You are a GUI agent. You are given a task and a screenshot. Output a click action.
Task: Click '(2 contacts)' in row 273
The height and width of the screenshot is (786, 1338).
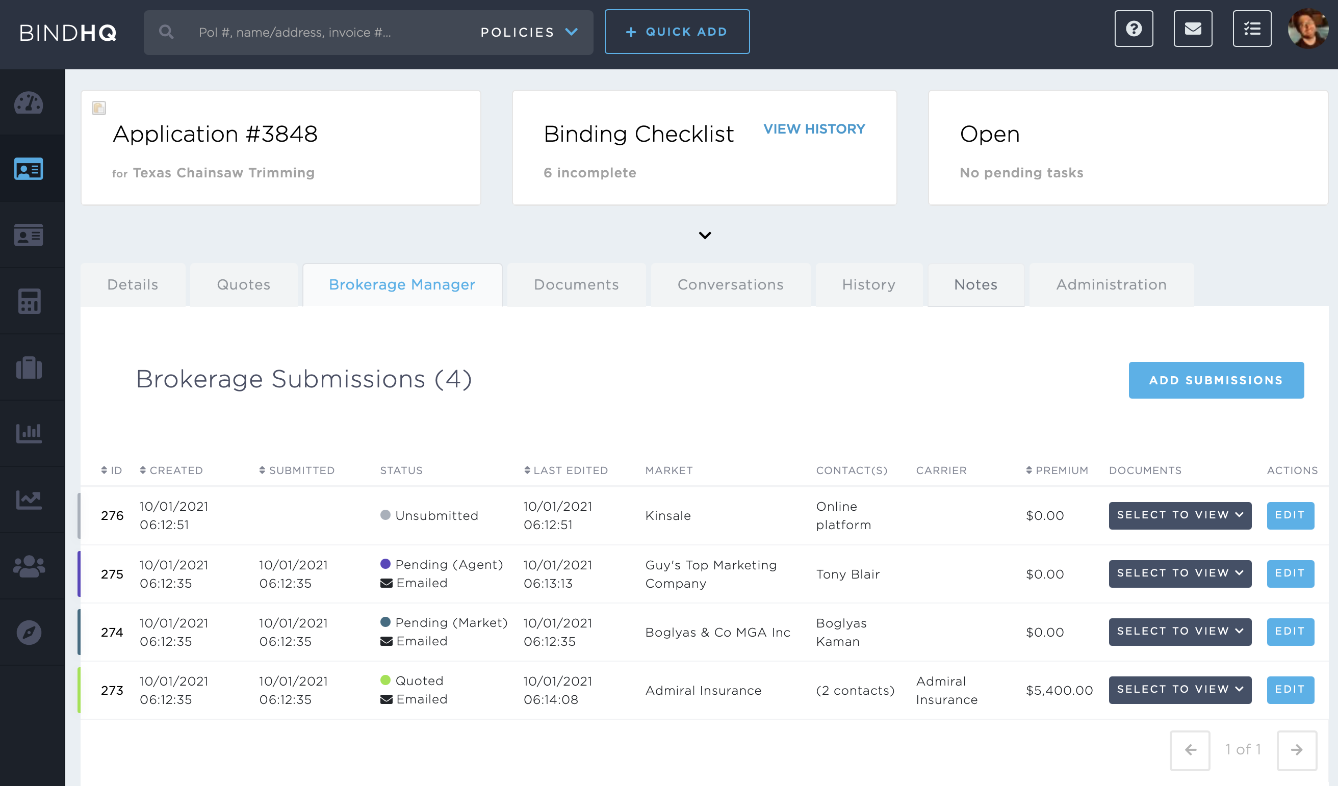point(855,691)
